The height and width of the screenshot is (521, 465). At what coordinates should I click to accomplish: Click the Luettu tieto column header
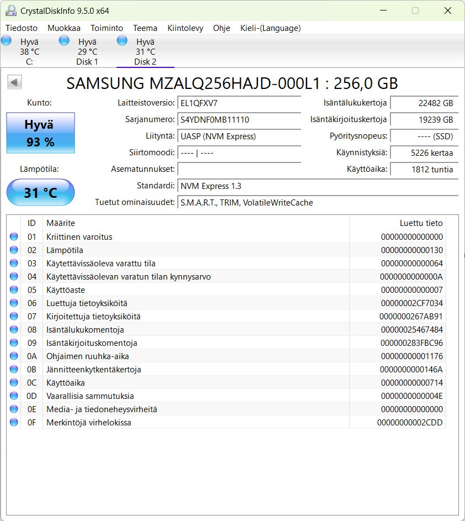click(x=421, y=223)
